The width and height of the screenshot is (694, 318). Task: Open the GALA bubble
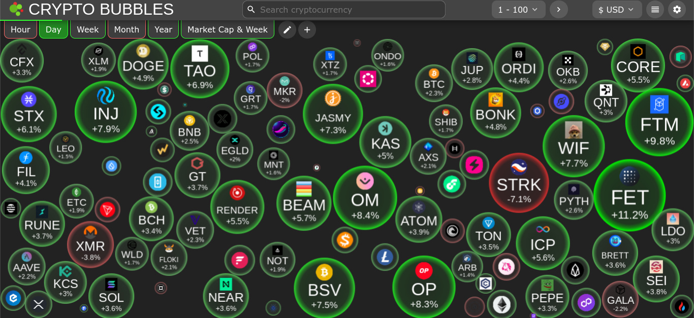620,299
